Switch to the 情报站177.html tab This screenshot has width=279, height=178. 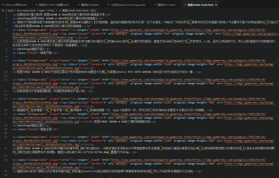tap(165, 5)
